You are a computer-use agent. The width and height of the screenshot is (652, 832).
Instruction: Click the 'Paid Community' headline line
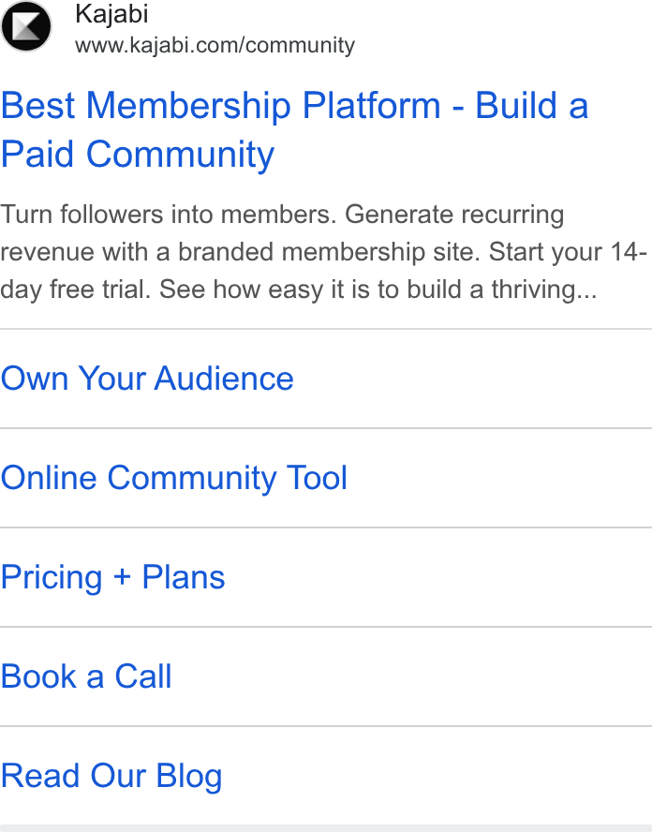coord(138,155)
